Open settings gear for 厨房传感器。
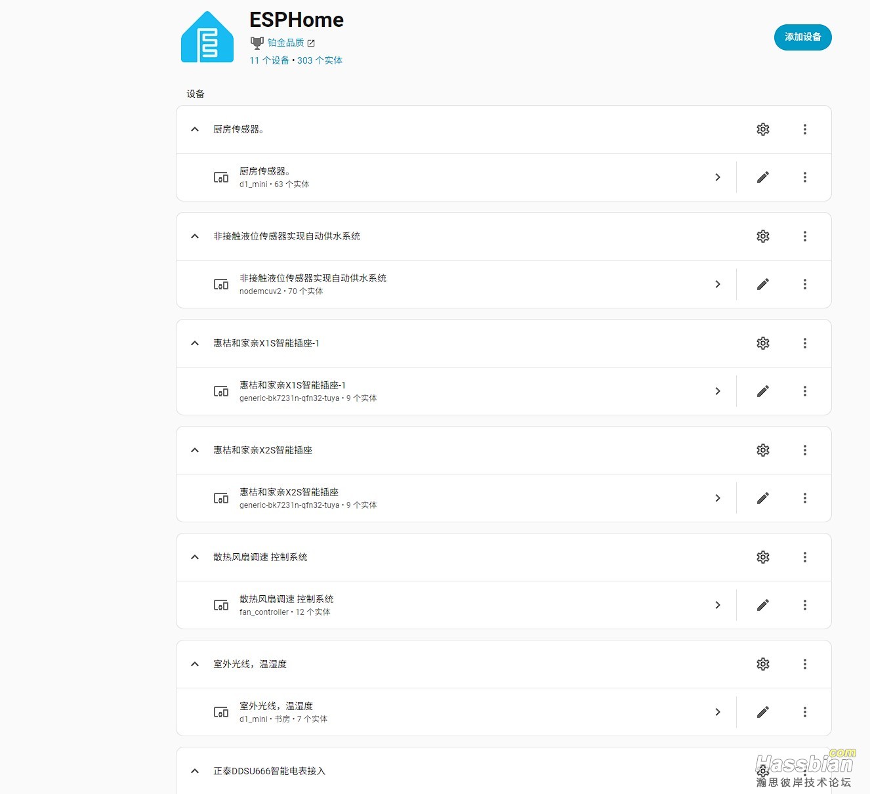 pyautogui.click(x=762, y=129)
